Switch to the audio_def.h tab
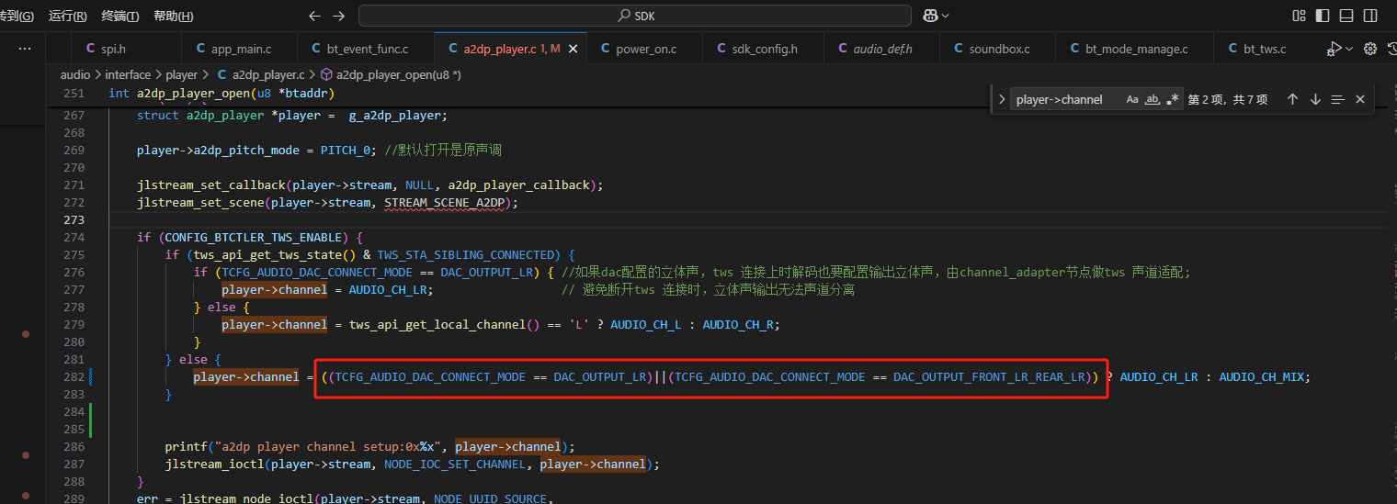This screenshot has width=1397, height=504. pyautogui.click(x=882, y=49)
